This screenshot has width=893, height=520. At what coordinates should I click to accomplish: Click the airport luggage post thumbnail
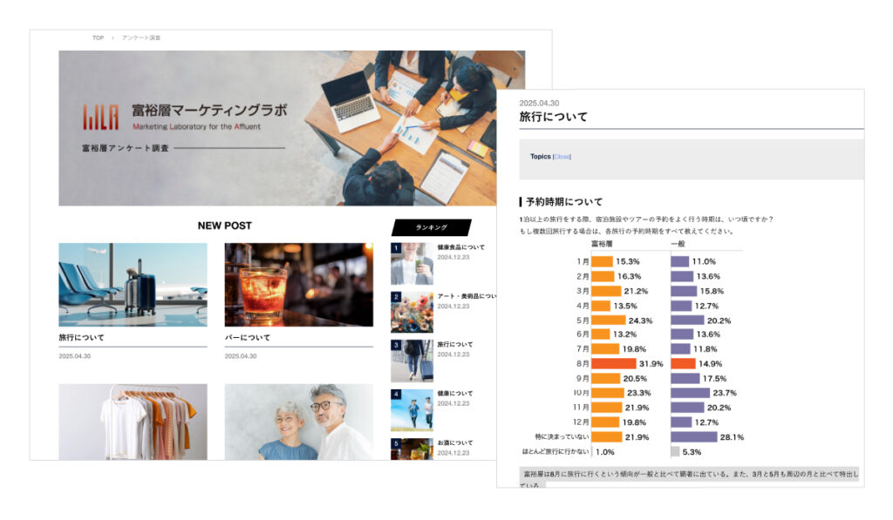coord(133,285)
